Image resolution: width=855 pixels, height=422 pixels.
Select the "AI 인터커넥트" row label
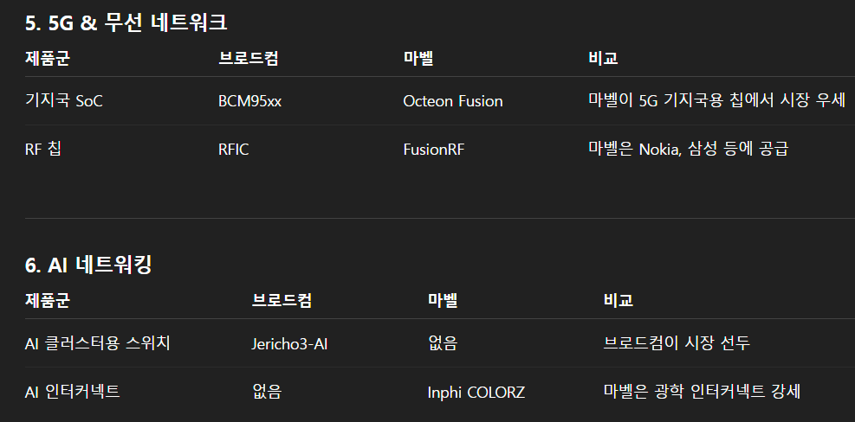(x=72, y=392)
